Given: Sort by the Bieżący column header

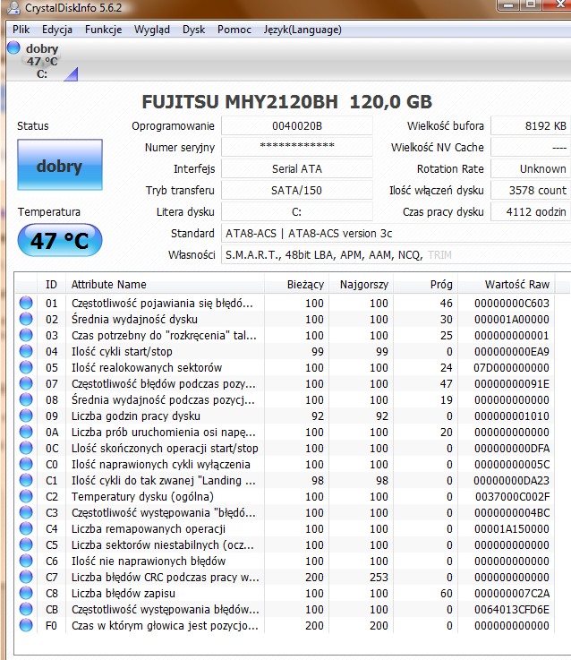Looking at the screenshot, I should 296,285.
